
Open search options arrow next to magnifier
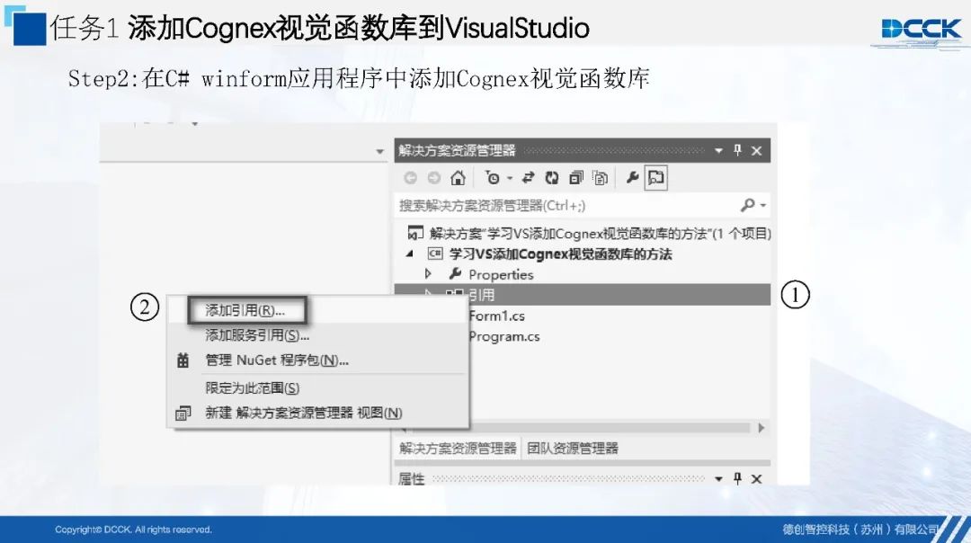(x=763, y=206)
